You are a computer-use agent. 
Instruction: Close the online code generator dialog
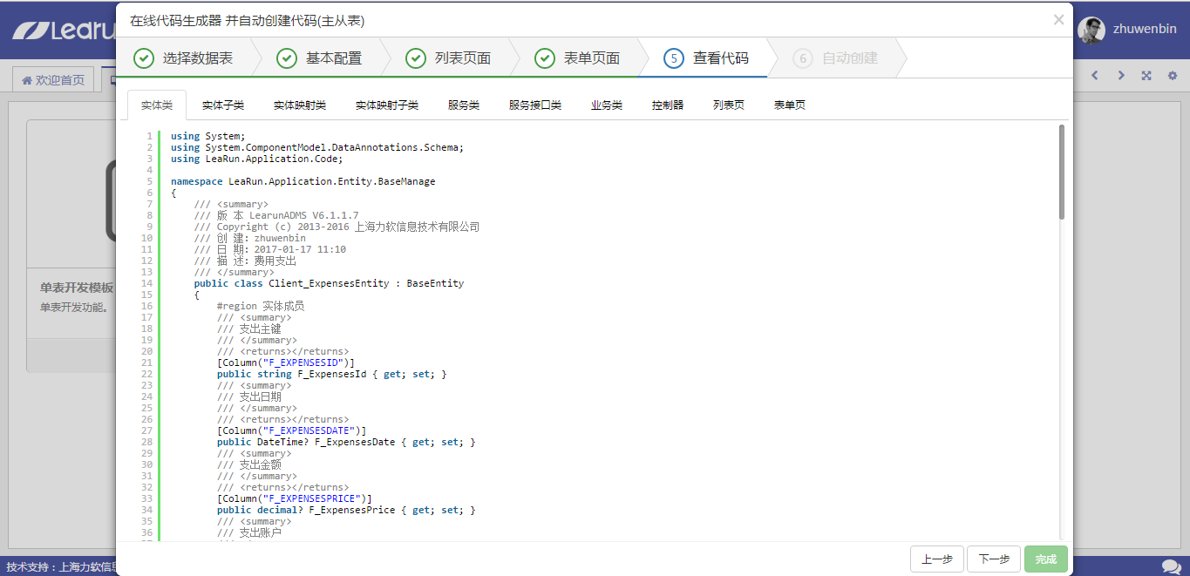(1058, 20)
